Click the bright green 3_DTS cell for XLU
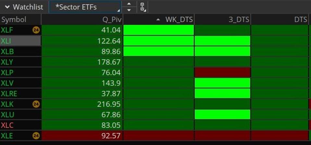 tap(222, 115)
